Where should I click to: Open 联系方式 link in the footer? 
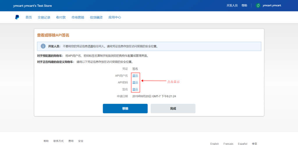point(58,141)
